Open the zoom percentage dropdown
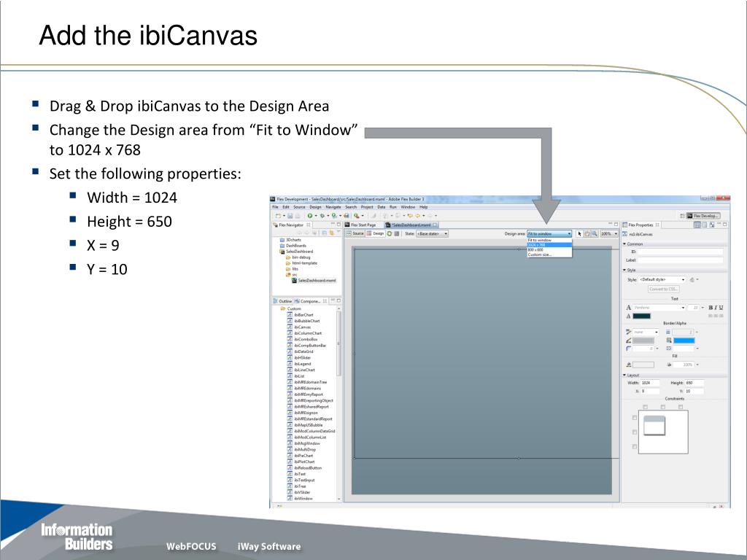The height and width of the screenshot is (560, 747). [609, 234]
